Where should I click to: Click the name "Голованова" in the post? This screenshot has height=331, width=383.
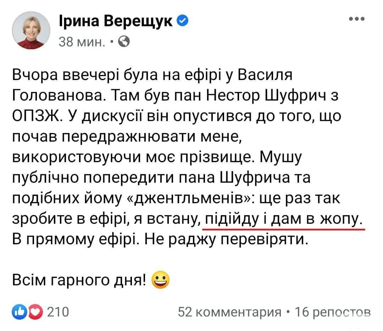click(x=58, y=95)
